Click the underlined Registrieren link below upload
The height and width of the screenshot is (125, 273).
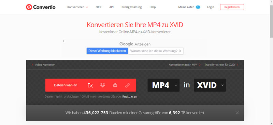(x=130, y=97)
